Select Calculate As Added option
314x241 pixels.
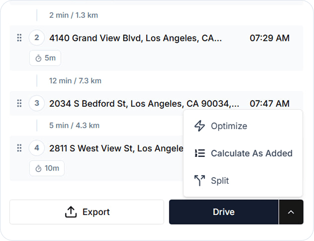pyautogui.click(x=251, y=153)
